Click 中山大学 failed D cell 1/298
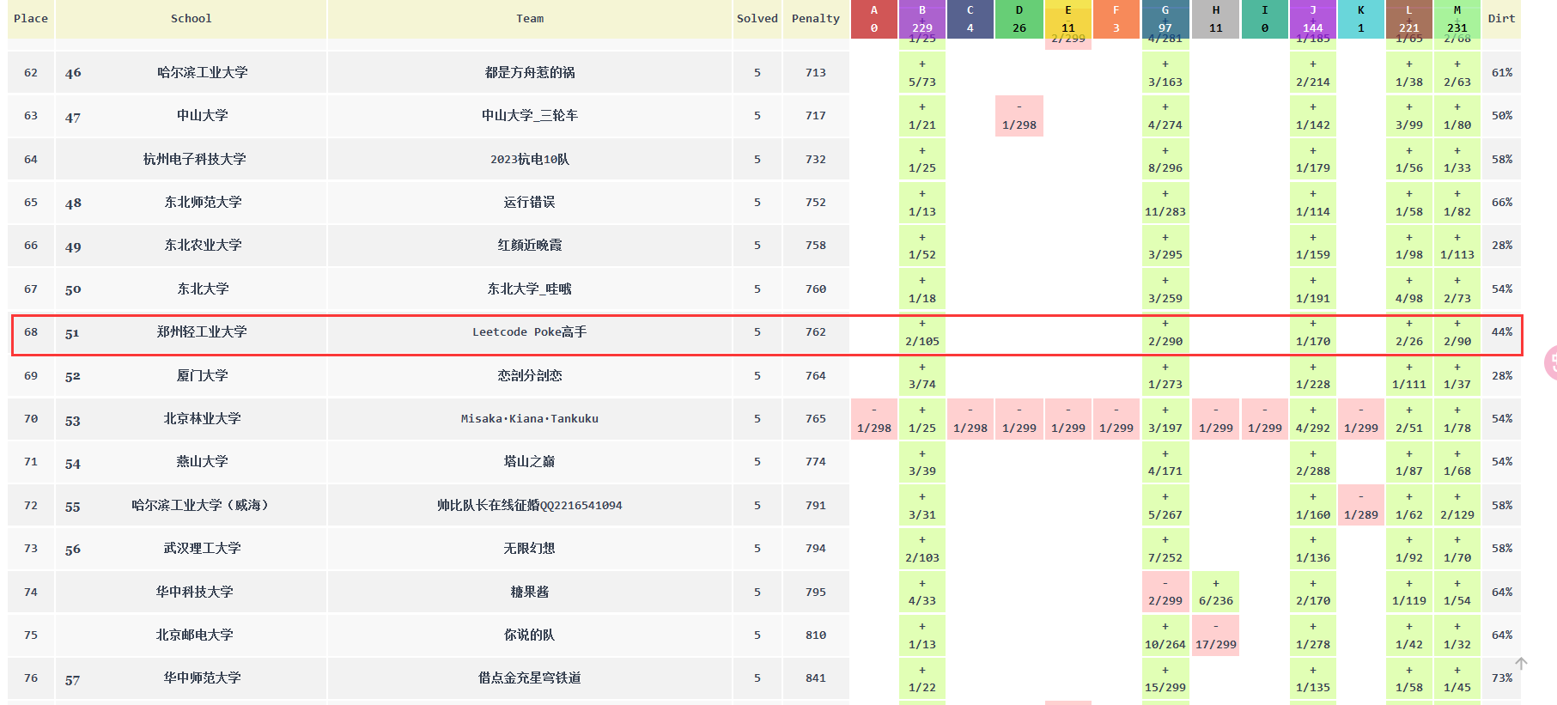Viewport: 1557px width, 705px height. pos(1019,116)
